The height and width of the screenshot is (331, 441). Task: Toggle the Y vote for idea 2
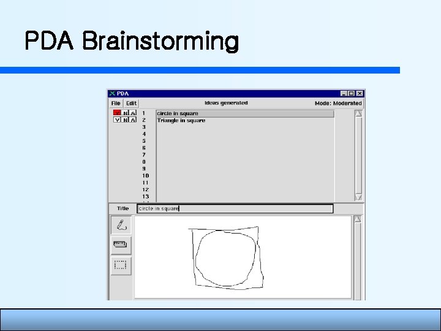(x=117, y=120)
